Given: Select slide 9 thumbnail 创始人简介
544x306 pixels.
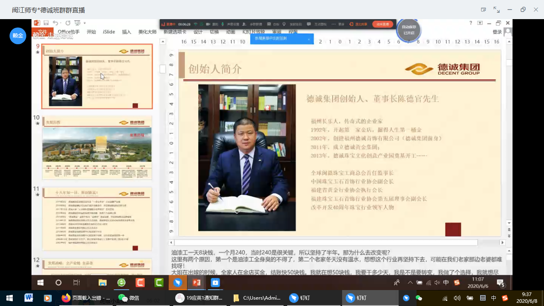Looking at the screenshot, I should tap(97, 76).
